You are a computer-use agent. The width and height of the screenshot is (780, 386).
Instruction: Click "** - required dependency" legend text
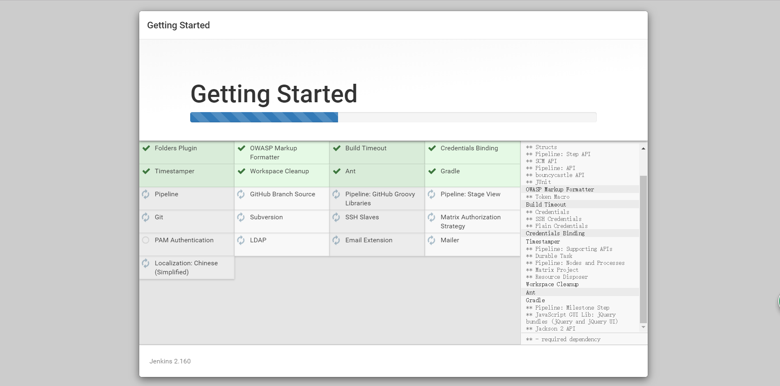click(x=563, y=339)
